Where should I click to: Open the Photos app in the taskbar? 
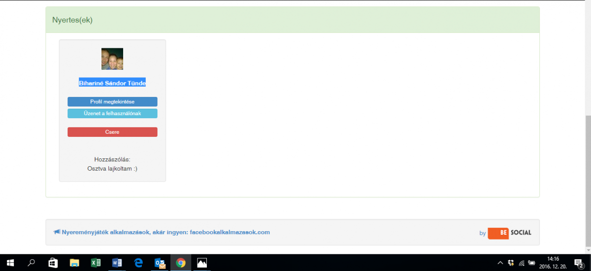[202, 263]
